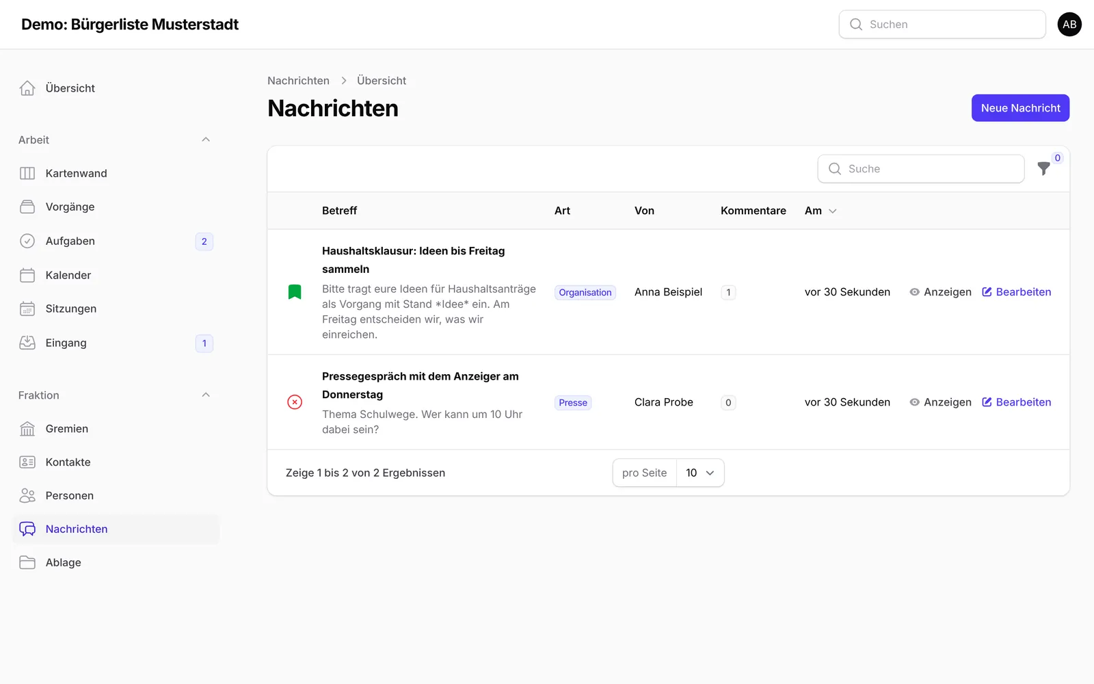Viewport: 1094px width, 684px height.
Task: Click comment count 0 for Pressegespräch
Action: click(728, 403)
